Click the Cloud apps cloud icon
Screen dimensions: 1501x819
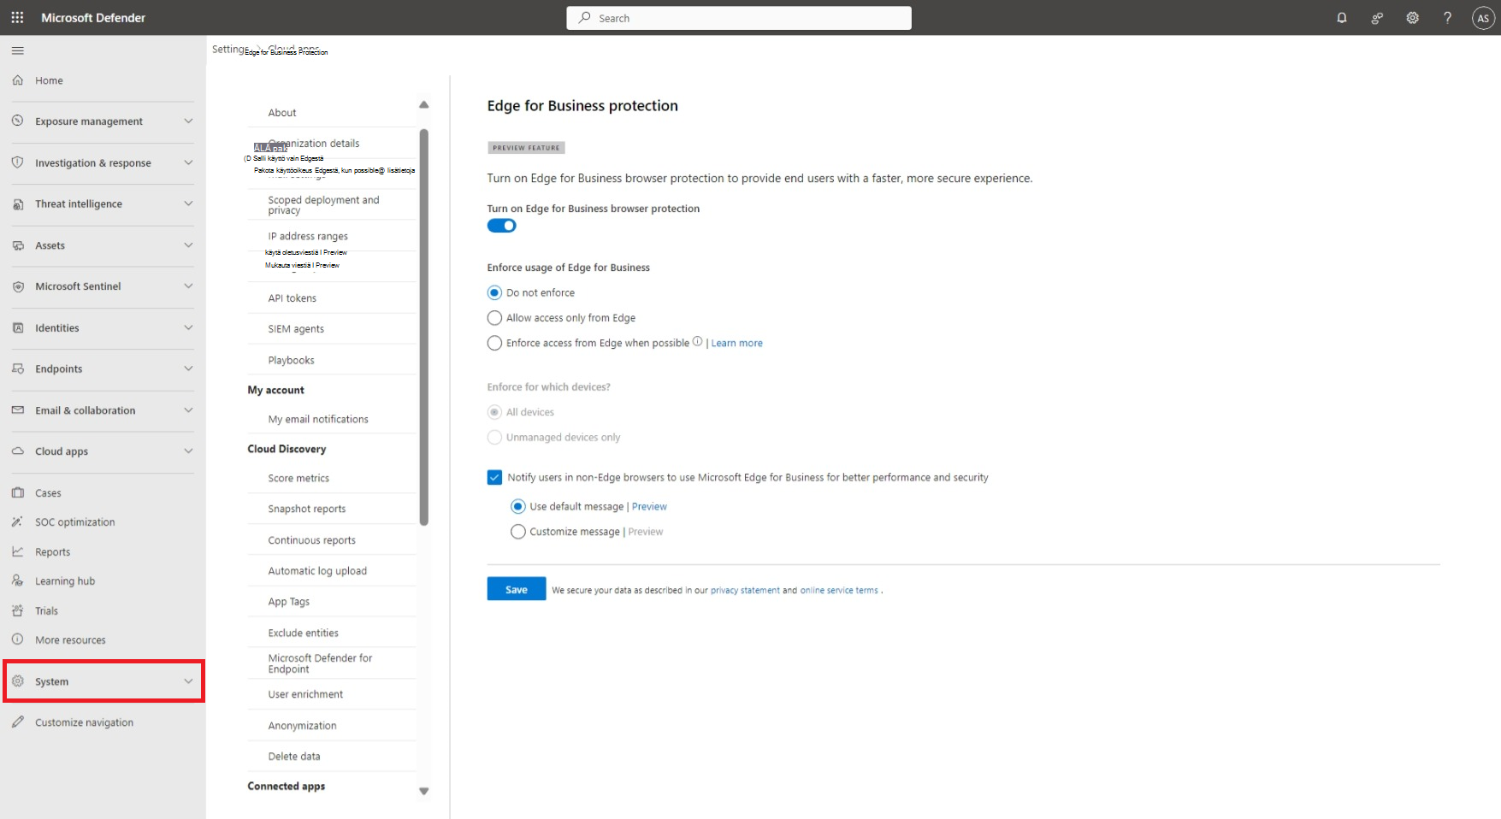click(17, 451)
